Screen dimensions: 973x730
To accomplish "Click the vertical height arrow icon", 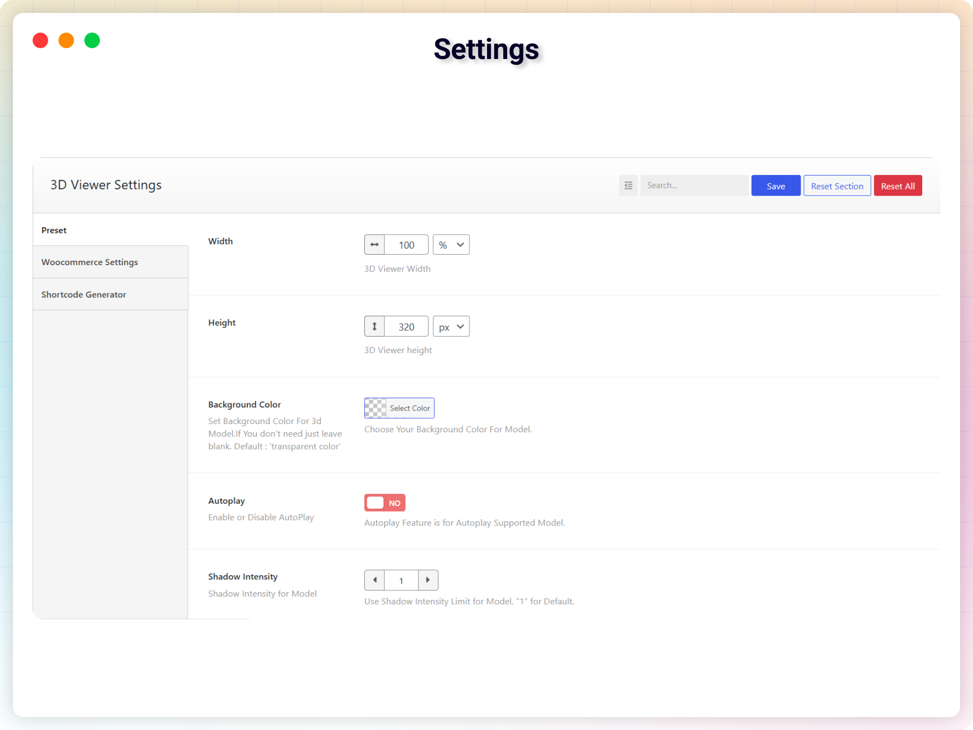I will click(x=374, y=326).
